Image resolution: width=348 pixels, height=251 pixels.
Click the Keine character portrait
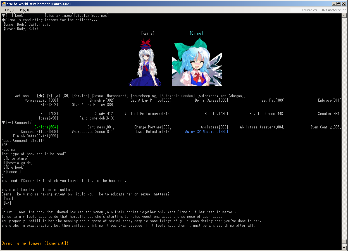(x=145, y=62)
